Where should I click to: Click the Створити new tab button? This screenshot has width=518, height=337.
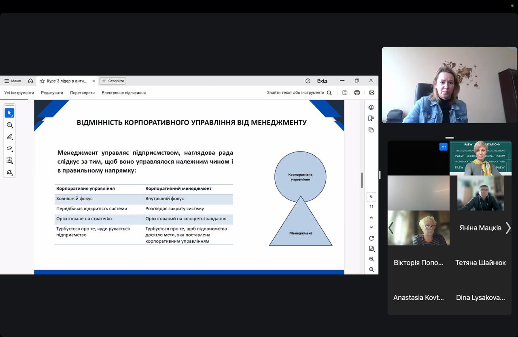pyautogui.click(x=113, y=81)
